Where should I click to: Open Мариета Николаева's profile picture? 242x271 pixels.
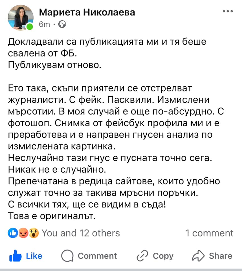(x=21, y=18)
